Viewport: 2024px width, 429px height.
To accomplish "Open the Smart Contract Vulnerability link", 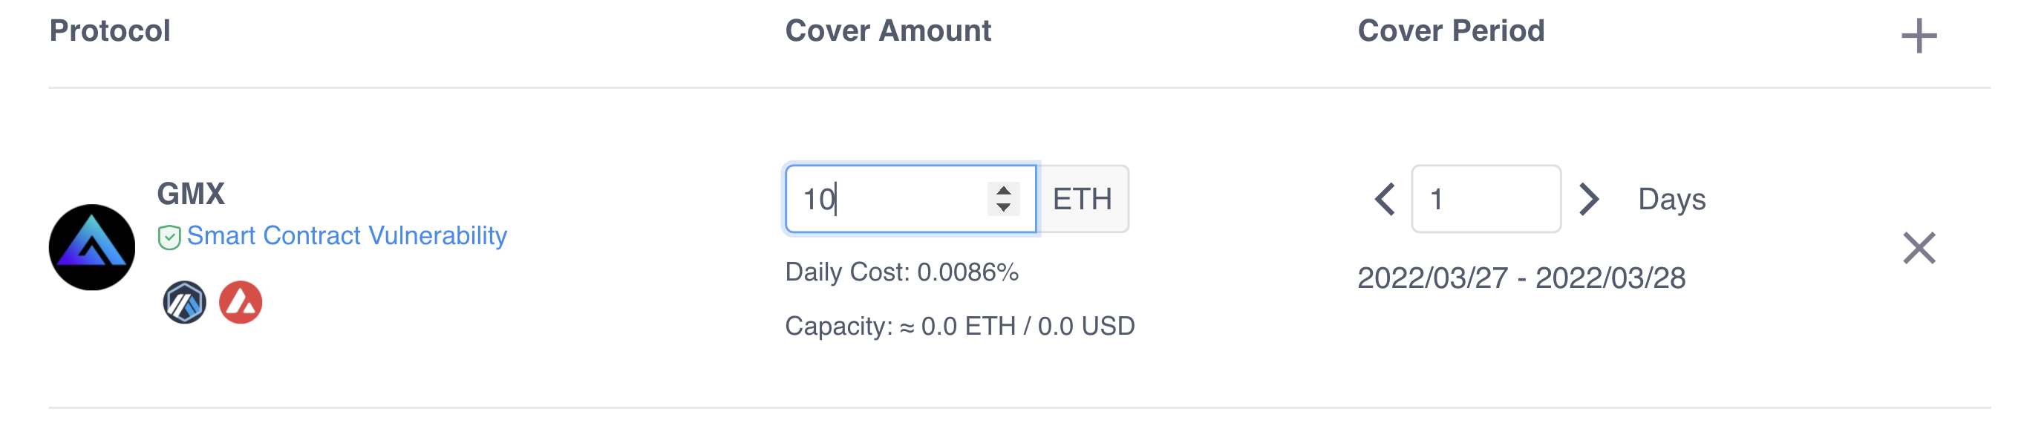I will click(347, 236).
